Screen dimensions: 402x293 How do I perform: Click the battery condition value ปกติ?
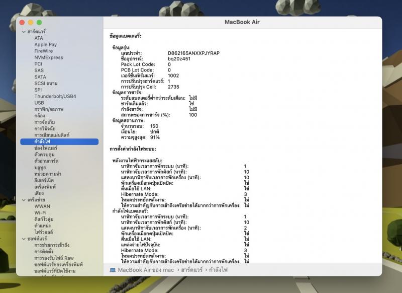155,132
